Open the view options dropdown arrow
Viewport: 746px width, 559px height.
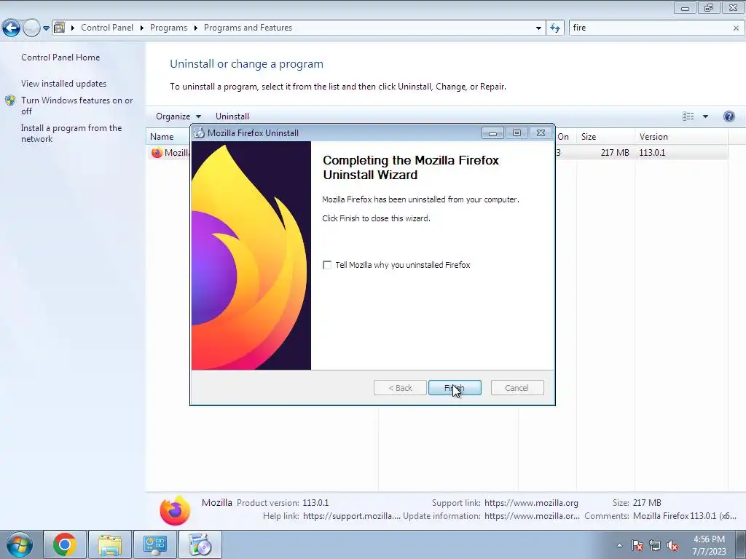point(705,116)
